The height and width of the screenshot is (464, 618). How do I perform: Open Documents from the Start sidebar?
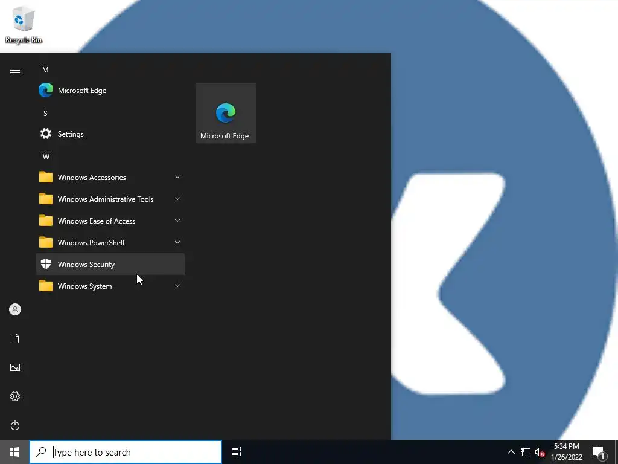coord(15,338)
